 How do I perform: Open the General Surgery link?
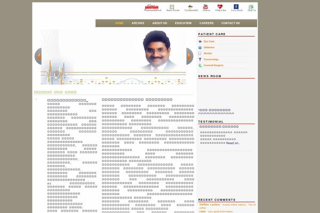tap(213, 65)
